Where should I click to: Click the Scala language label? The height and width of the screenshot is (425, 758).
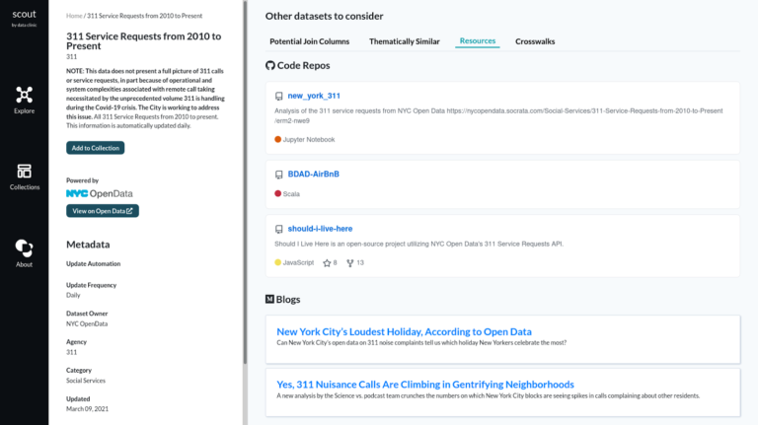291,193
